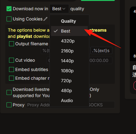Toggle the Proxy checkbox
Viewport: 136px width, 134px height.
tap(9, 105)
